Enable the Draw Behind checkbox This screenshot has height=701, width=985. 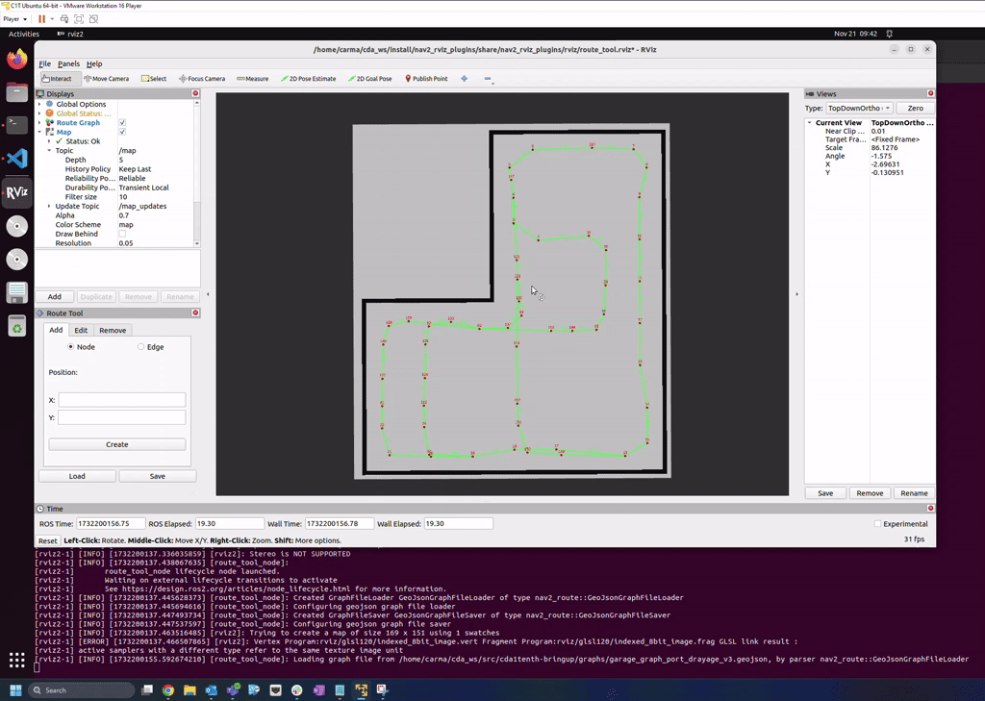pos(122,234)
